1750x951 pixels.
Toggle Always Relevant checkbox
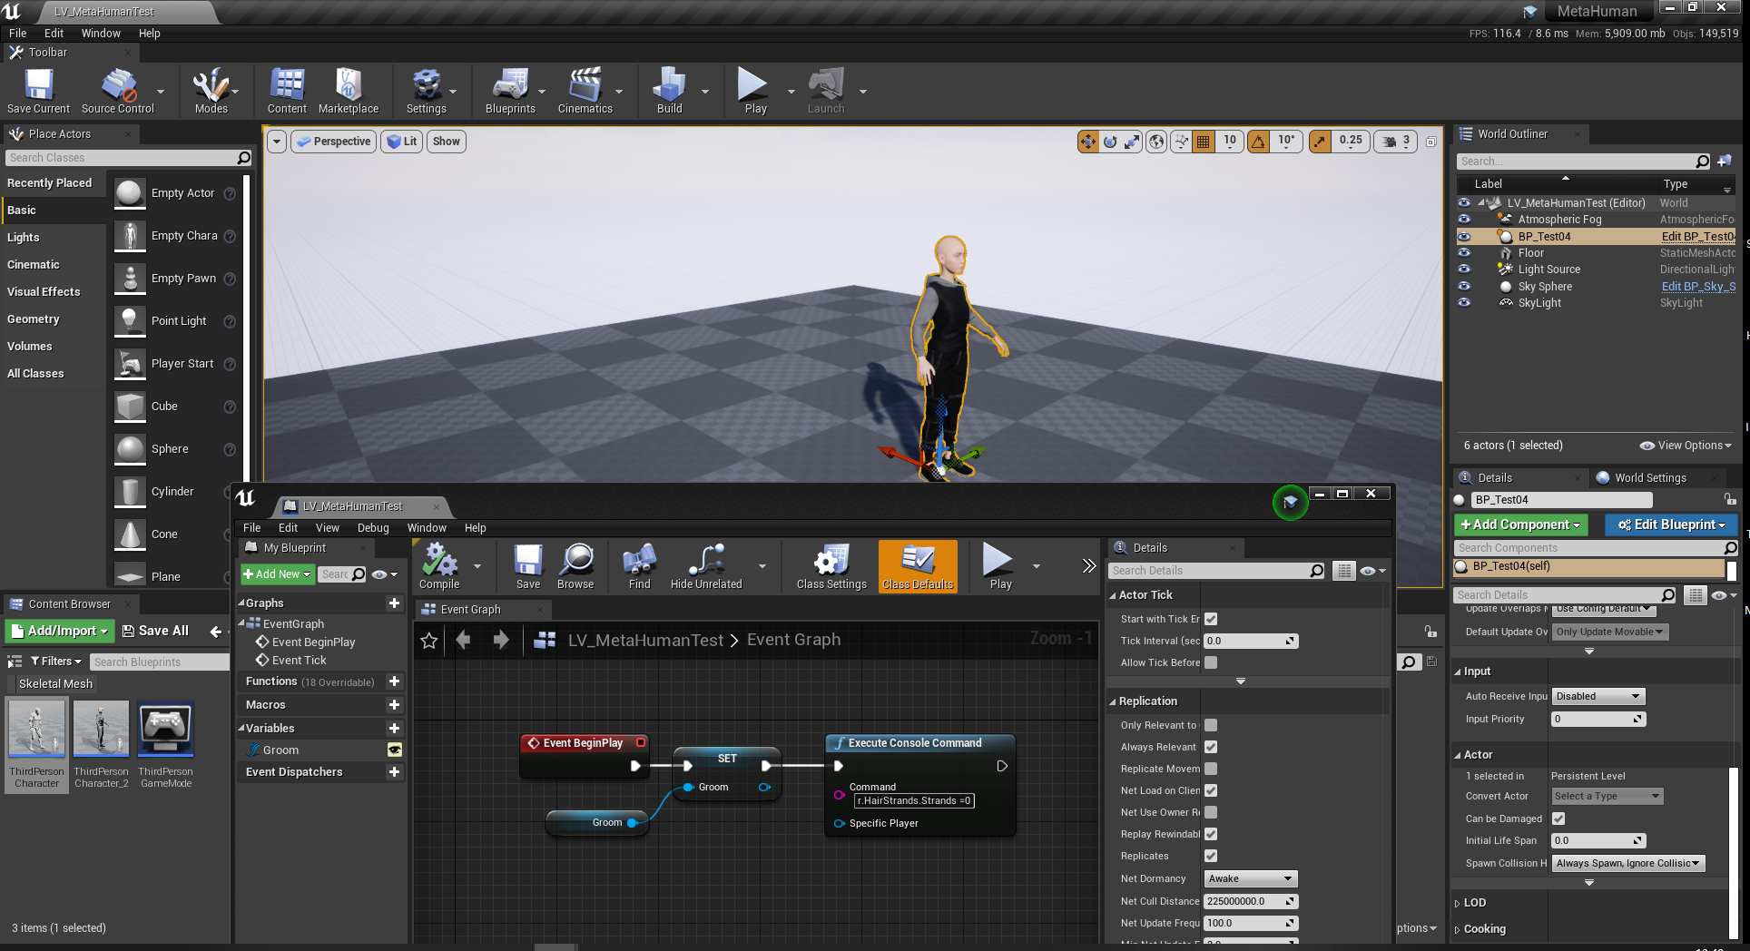click(x=1211, y=747)
